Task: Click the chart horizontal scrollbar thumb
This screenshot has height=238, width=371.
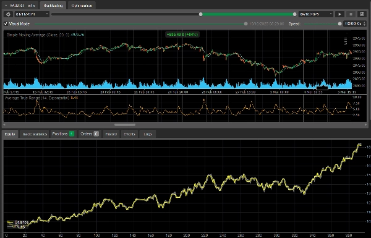Action: (125, 125)
